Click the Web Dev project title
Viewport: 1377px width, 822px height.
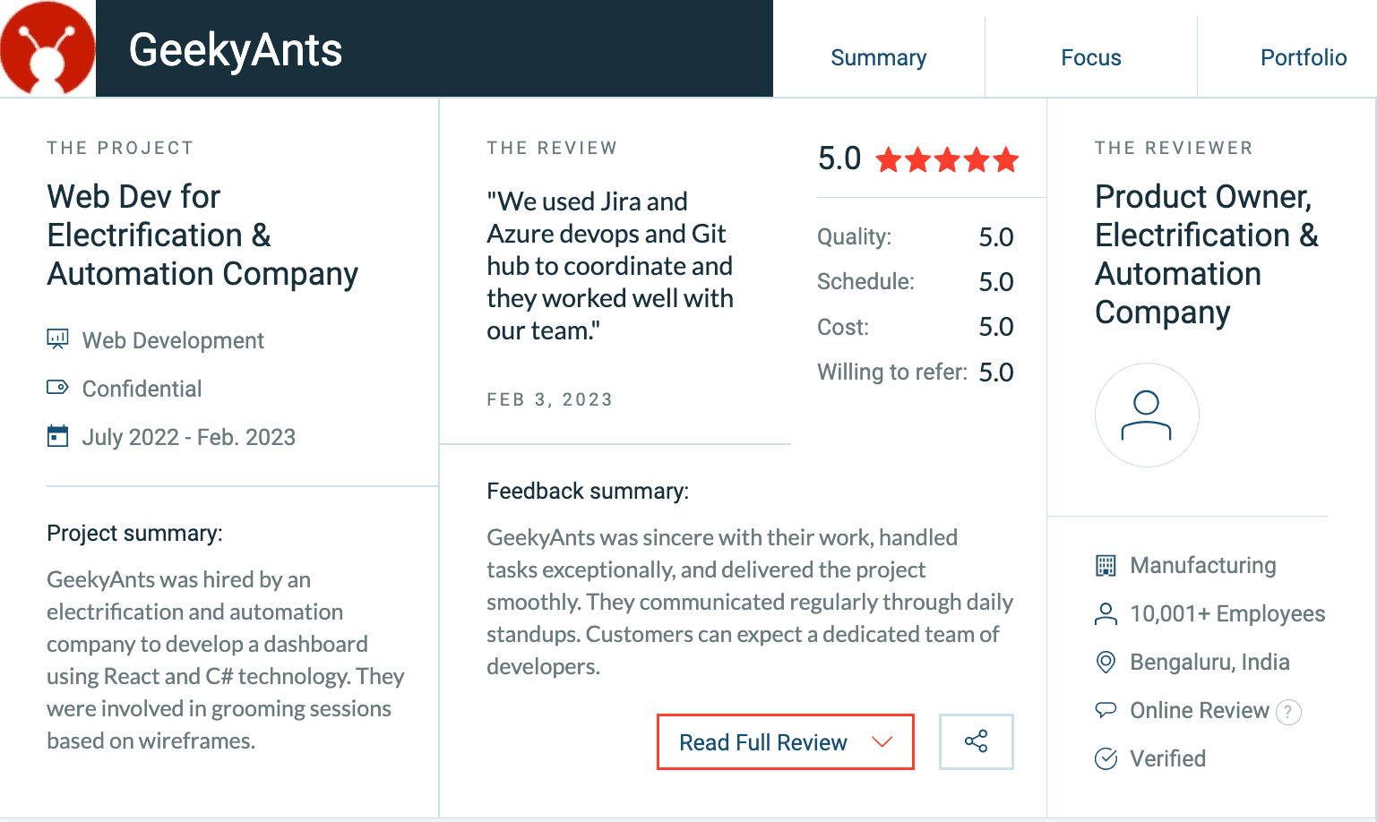(202, 235)
